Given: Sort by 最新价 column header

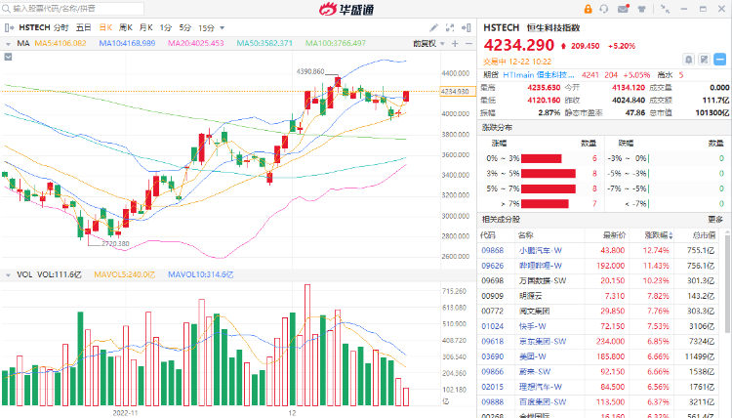Looking at the screenshot, I should pyautogui.click(x=614, y=235).
